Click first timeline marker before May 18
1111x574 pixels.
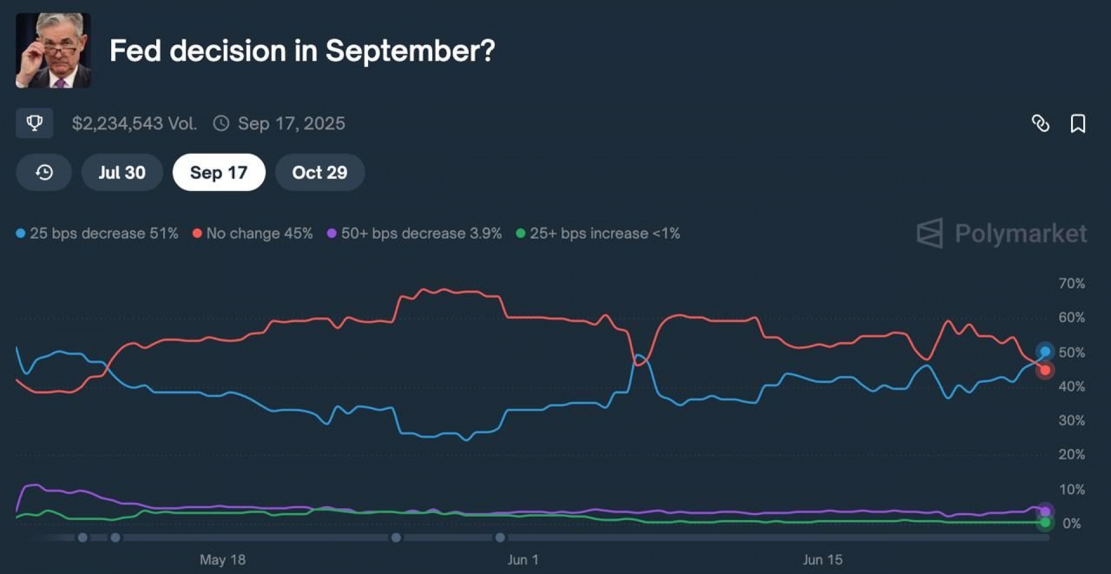tap(83, 538)
